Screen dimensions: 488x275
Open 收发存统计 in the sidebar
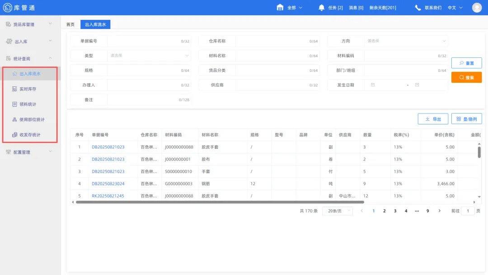point(30,135)
